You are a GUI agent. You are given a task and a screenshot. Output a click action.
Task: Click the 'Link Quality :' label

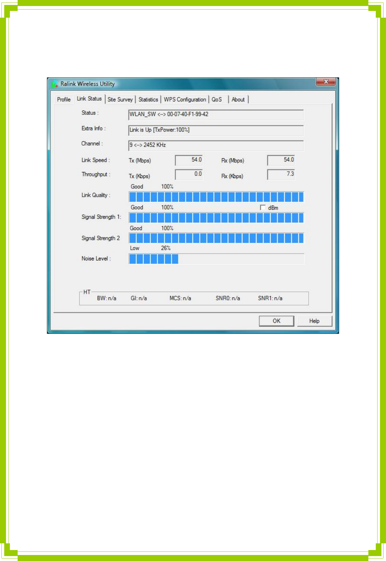pos(96,195)
